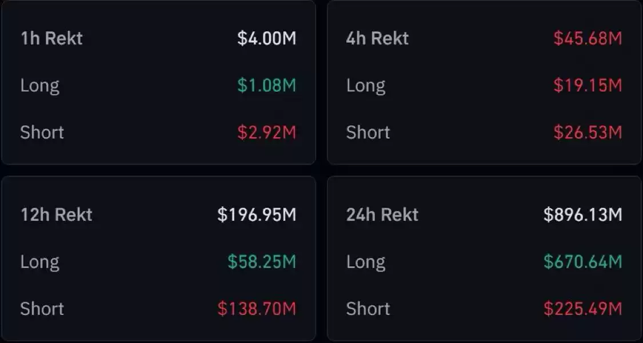
Task: Click the Long label in 24h card
Action: click(366, 262)
